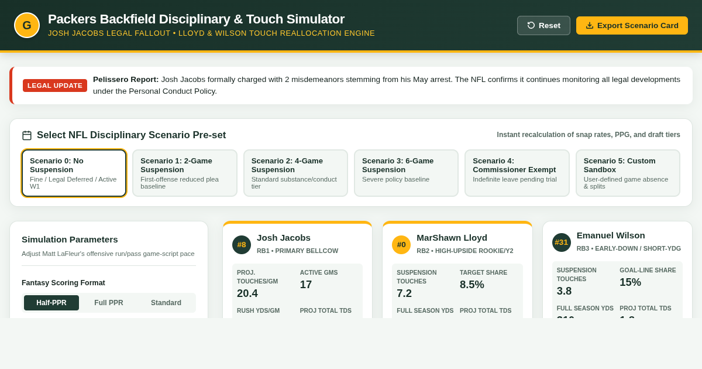Click Jacobs proj. touches value 20.4
702x369 pixels.
coord(247,293)
